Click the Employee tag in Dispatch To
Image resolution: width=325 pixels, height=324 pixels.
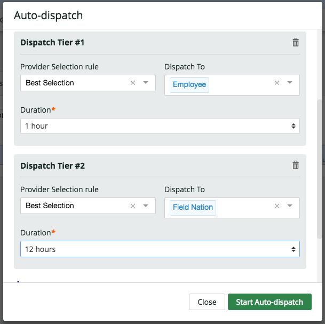coord(189,85)
